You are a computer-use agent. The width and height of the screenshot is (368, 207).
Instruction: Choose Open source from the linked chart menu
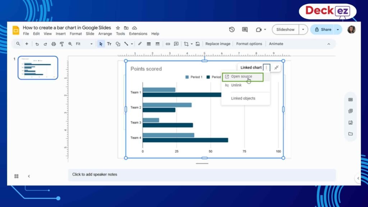click(x=241, y=77)
